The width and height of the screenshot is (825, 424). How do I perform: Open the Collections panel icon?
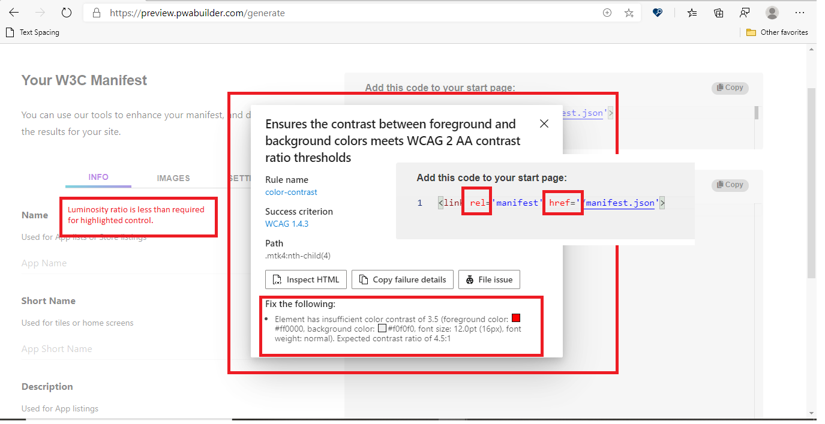coord(718,12)
